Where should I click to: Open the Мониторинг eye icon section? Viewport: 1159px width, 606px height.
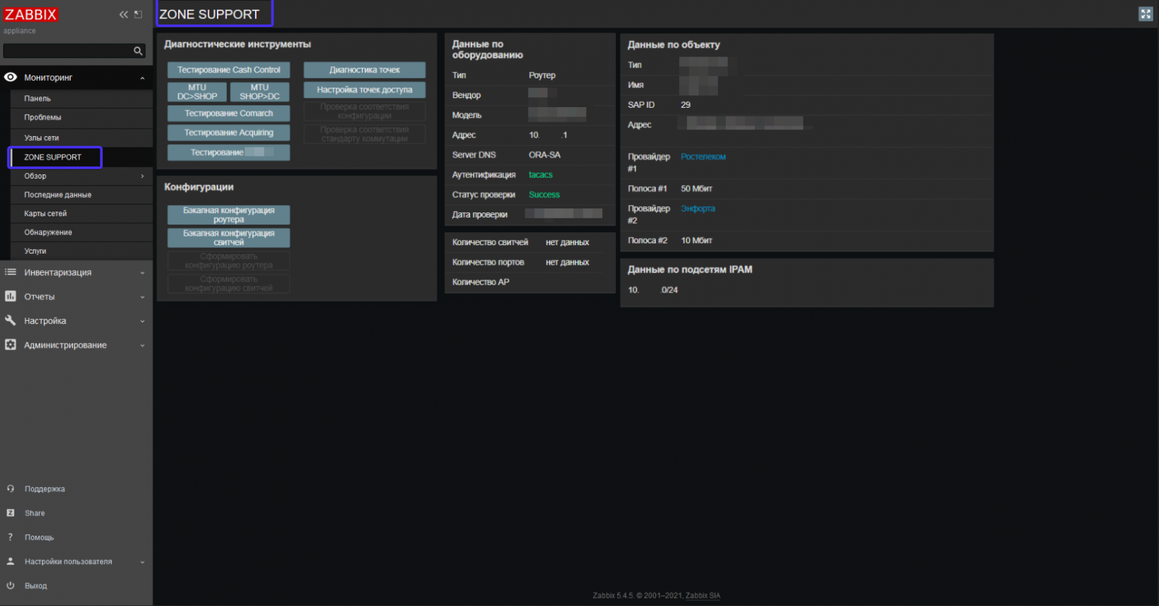tap(10, 77)
